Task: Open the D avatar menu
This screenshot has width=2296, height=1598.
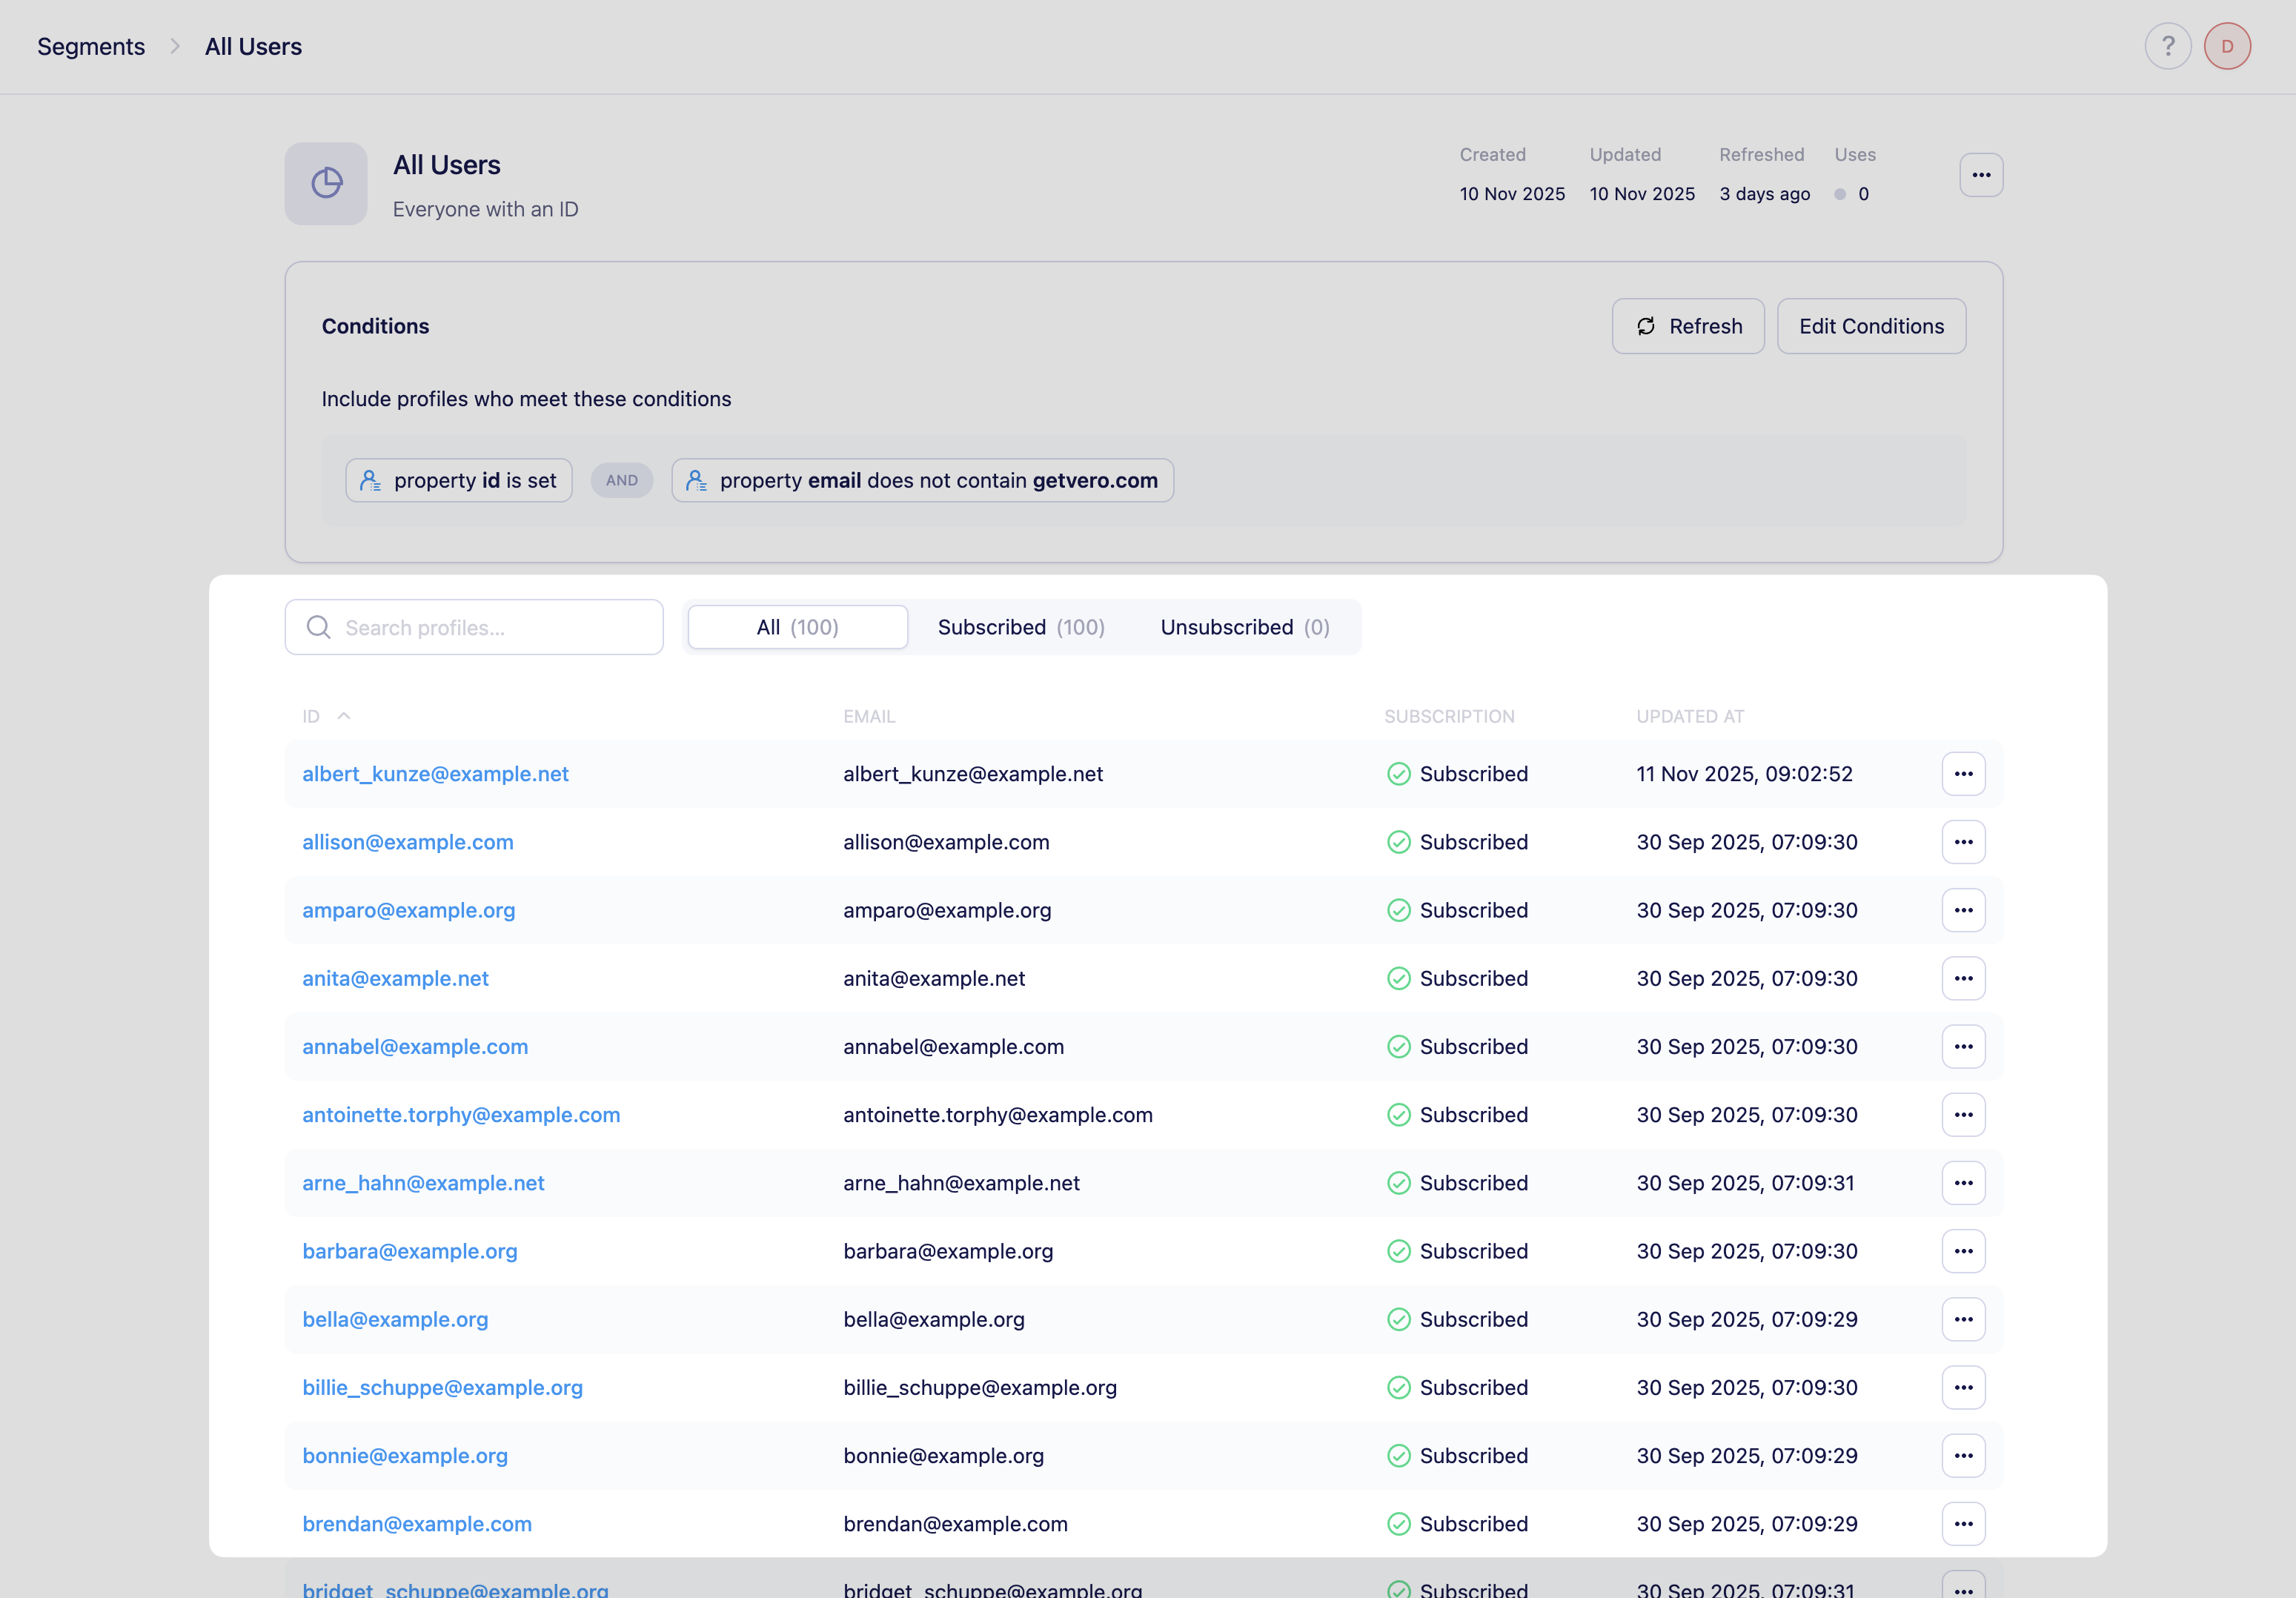Action: 2227,46
